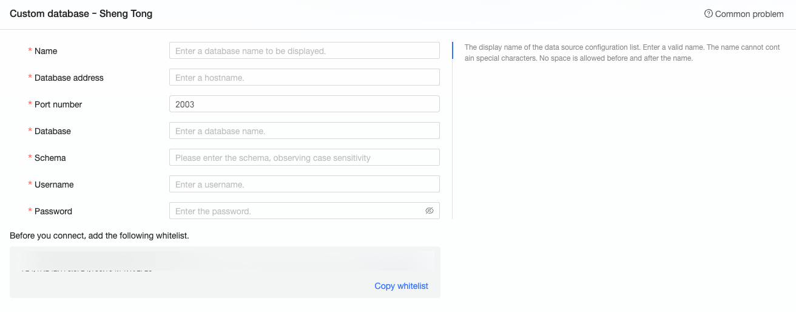The width and height of the screenshot is (796, 312).
Task: Focus the Password input field
Action: 297,211
